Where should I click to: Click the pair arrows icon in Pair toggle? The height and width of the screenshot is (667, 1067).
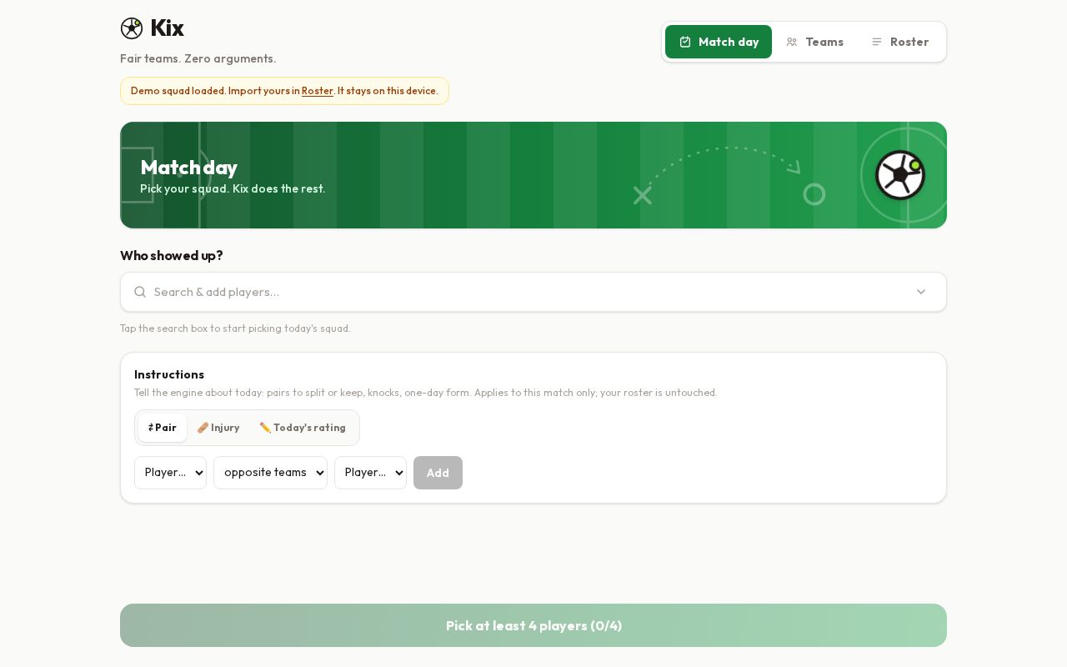(151, 428)
